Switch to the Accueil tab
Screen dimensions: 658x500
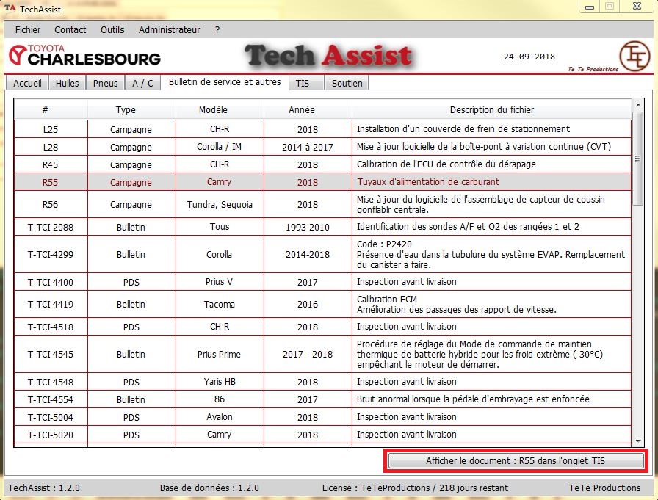(27, 83)
